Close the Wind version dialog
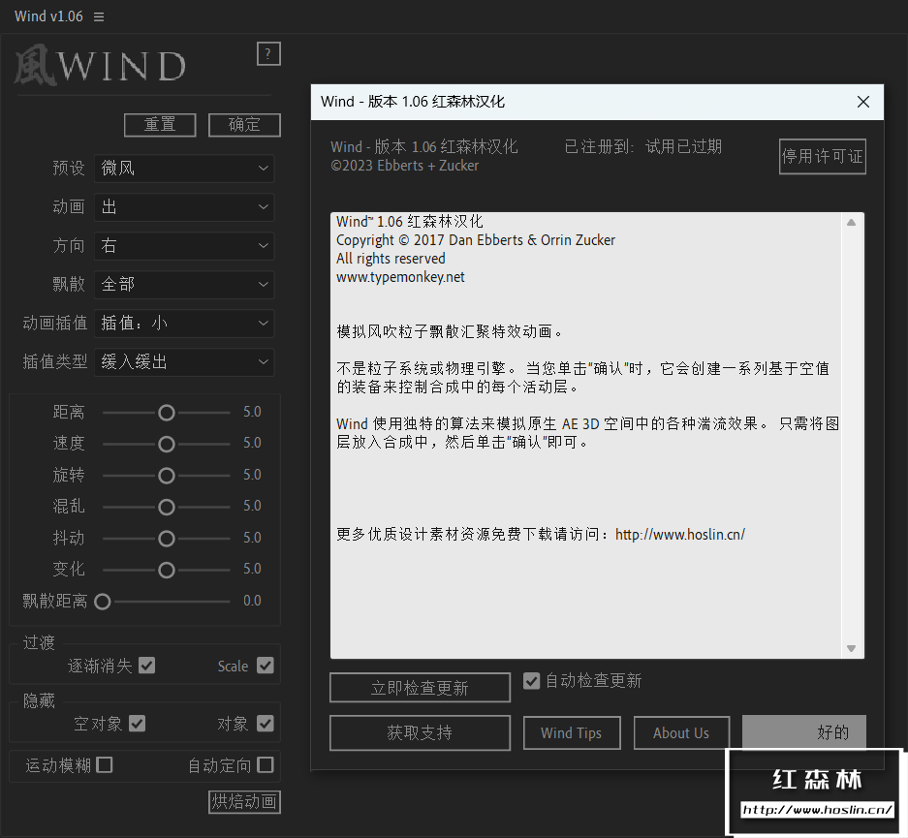908x838 pixels. pos(862,102)
